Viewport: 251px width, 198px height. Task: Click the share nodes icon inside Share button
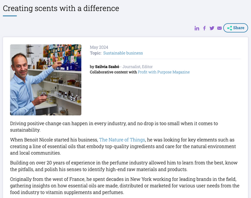click(230, 28)
